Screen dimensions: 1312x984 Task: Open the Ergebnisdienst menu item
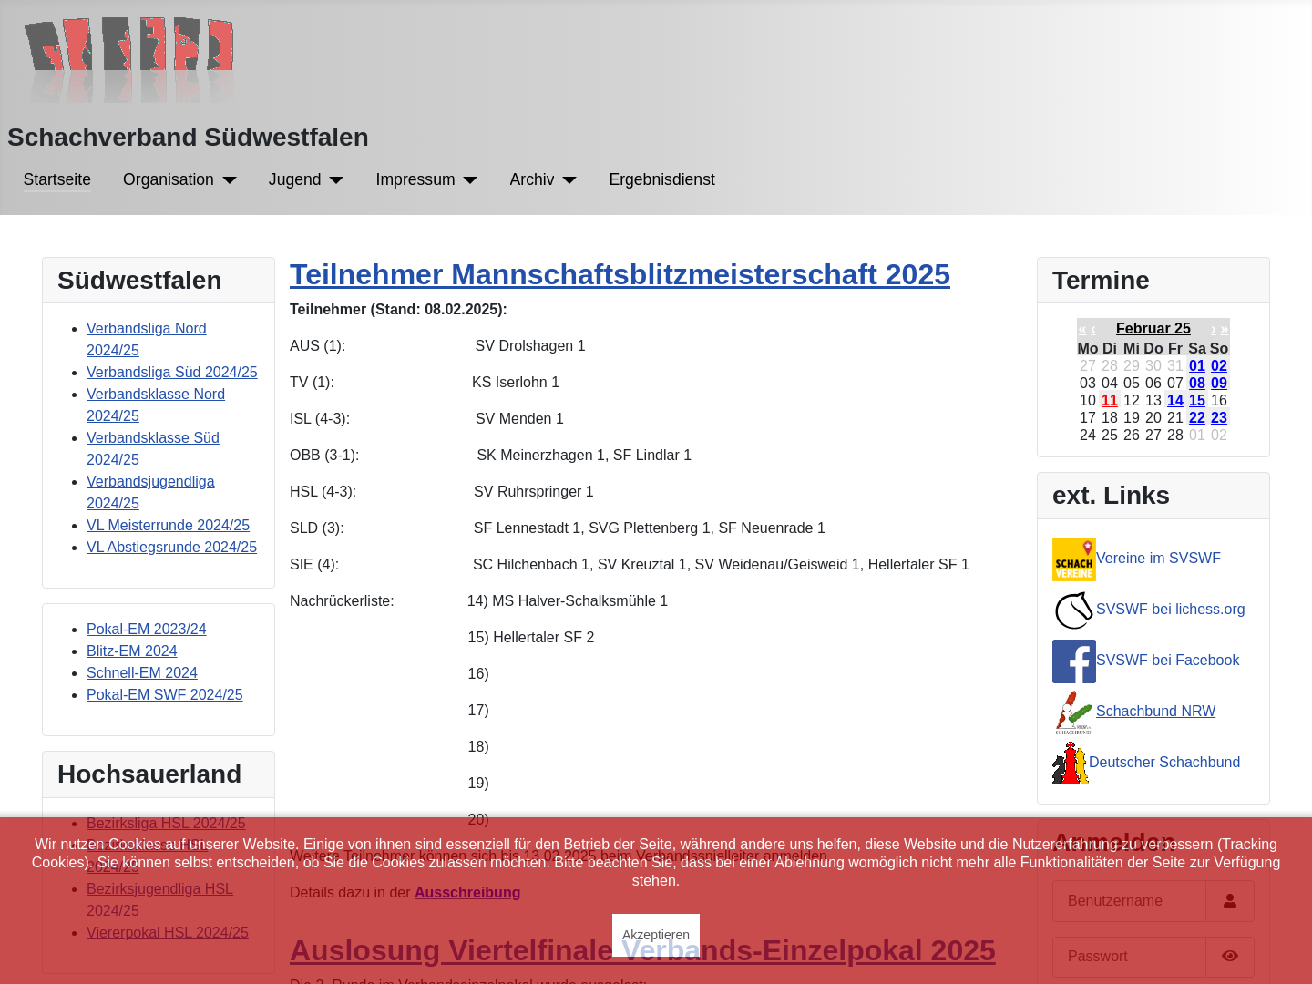tap(662, 179)
